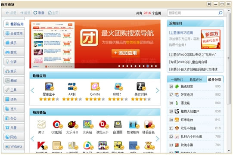Show next apps in 最新应用
Viewport: 233px width, 155px height.
[x=158, y=90]
